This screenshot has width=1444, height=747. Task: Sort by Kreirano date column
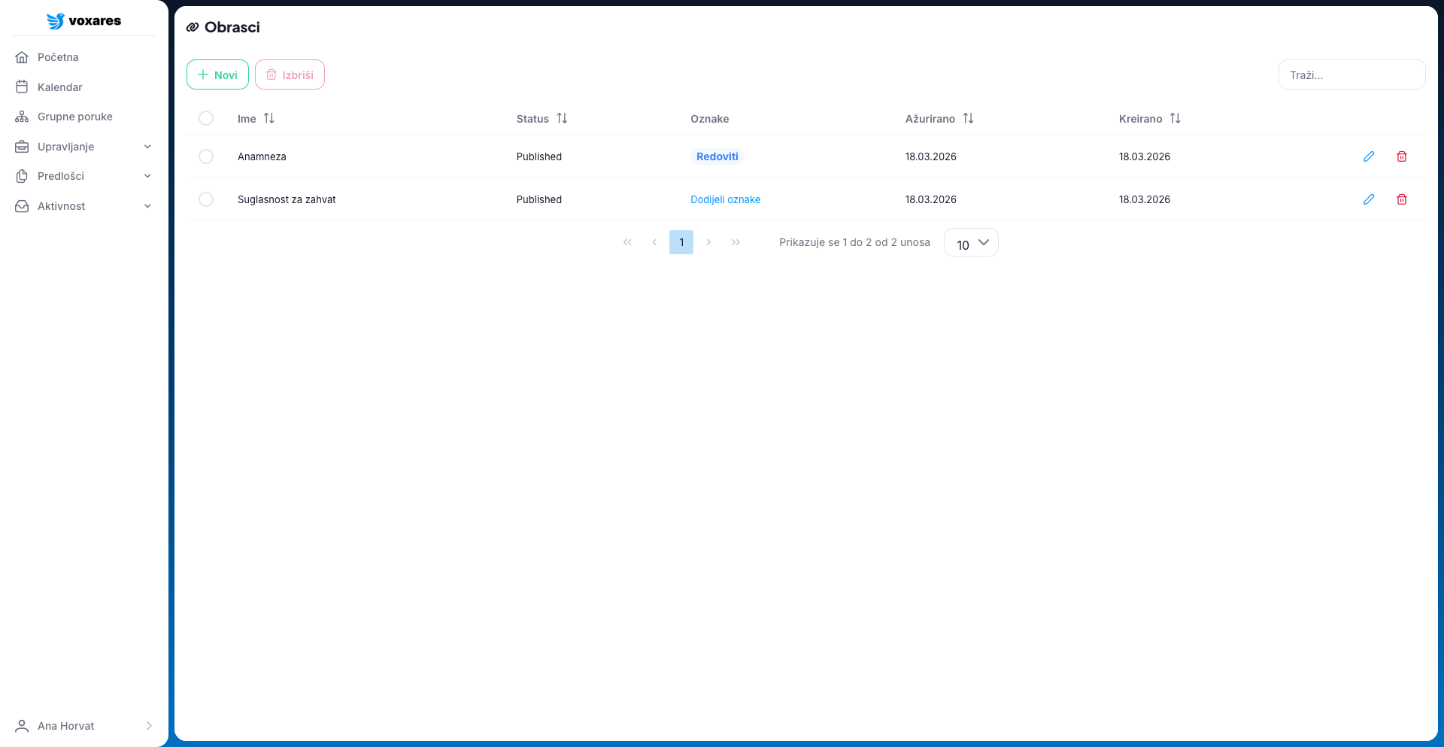tap(1175, 119)
